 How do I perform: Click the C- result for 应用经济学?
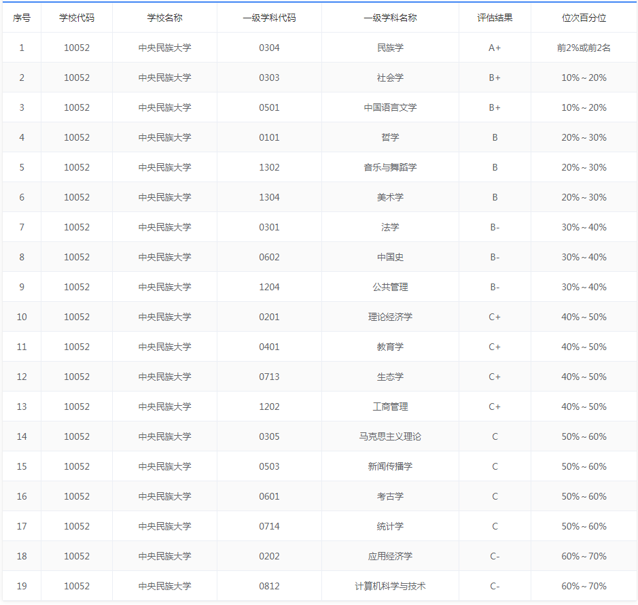pyautogui.click(x=495, y=557)
